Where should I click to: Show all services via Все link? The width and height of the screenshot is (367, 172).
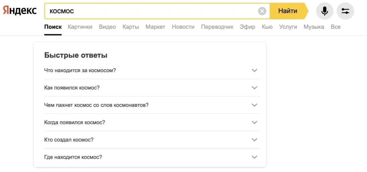(336, 27)
